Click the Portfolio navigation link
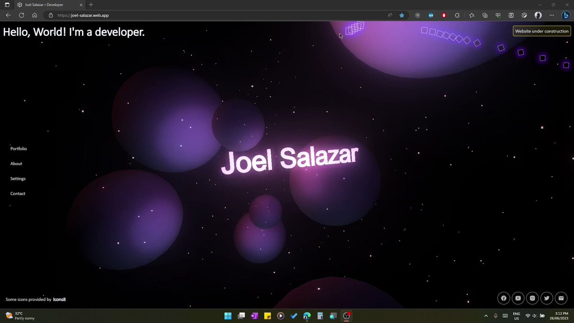Screen dimensions: 574x323 pyautogui.click(x=18, y=148)
